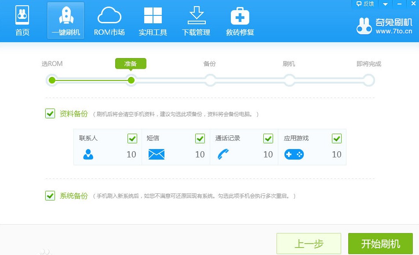
Task: Click the 短信 message envelope icon
Action: tap(156, 154)
